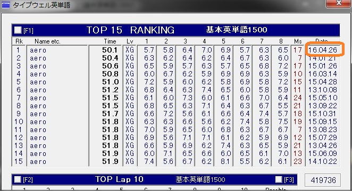The image size is (352, 191).
Task: Click the Ms column header
Action: (x=298, y=41)
